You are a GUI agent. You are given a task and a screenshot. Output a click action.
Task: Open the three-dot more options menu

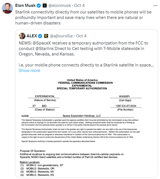coord(155,5)
